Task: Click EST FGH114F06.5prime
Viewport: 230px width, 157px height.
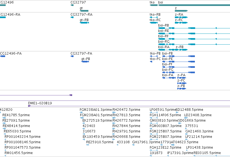Action: point(154,118)
